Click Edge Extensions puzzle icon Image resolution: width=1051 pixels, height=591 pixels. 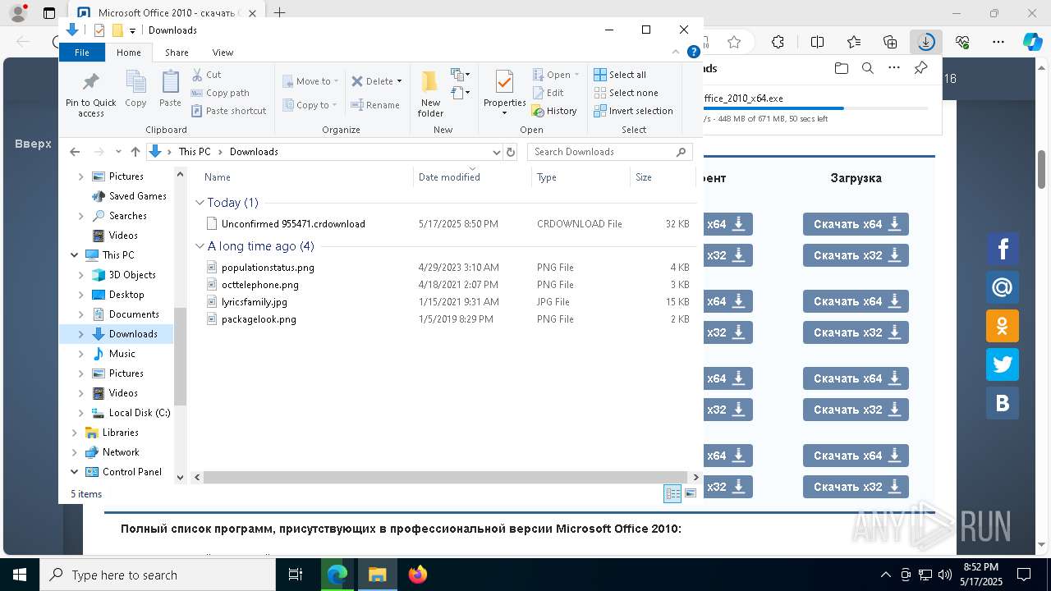(778, 42)
